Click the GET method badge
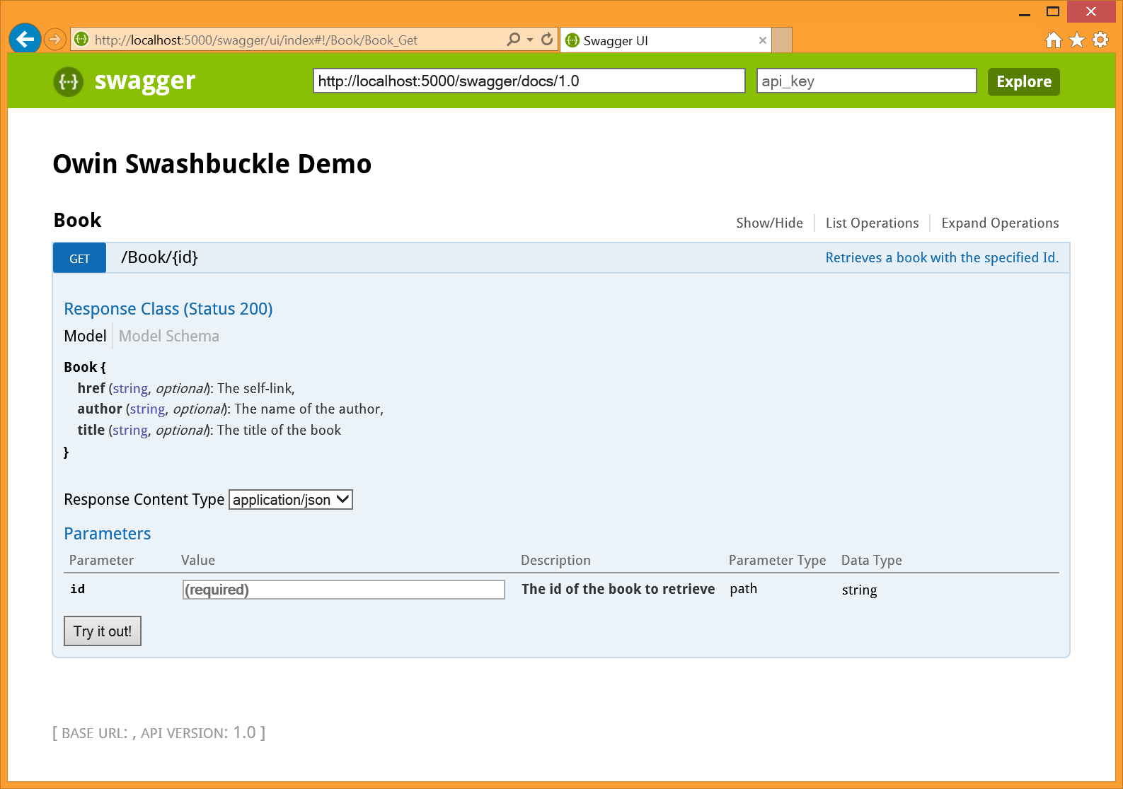 point(79,258)
